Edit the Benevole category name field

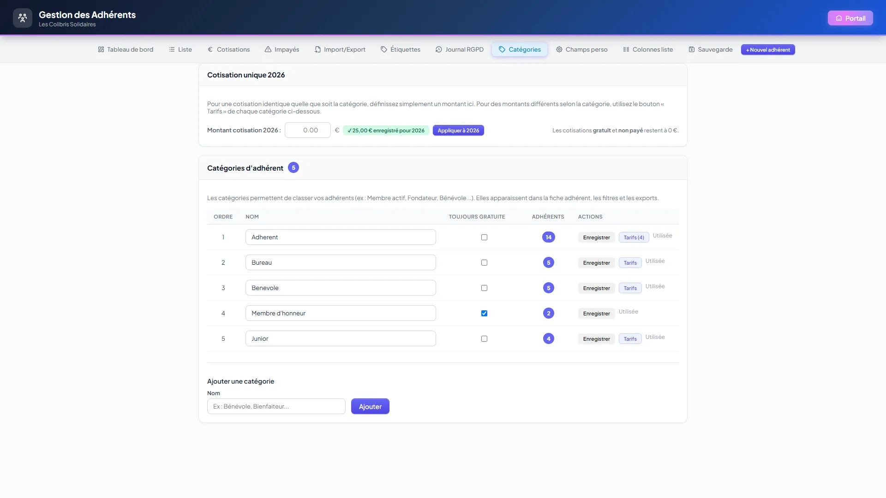341,288
